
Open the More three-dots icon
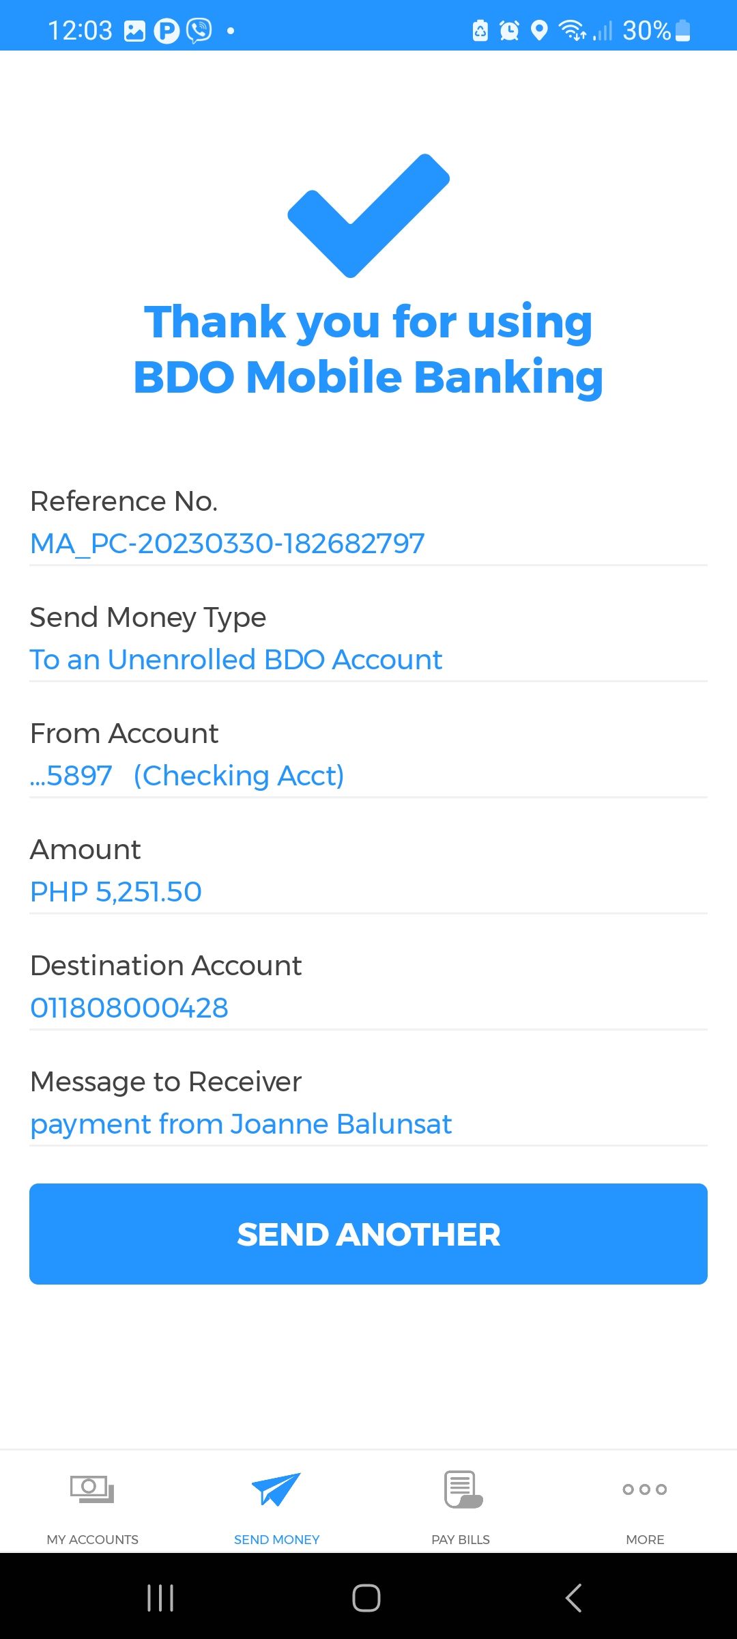click(x=644, y=1489)
